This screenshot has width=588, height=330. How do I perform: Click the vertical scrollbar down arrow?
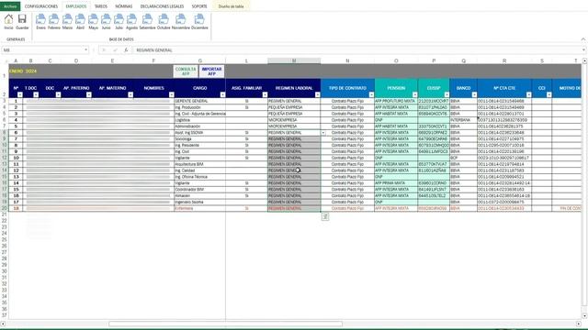584,315
